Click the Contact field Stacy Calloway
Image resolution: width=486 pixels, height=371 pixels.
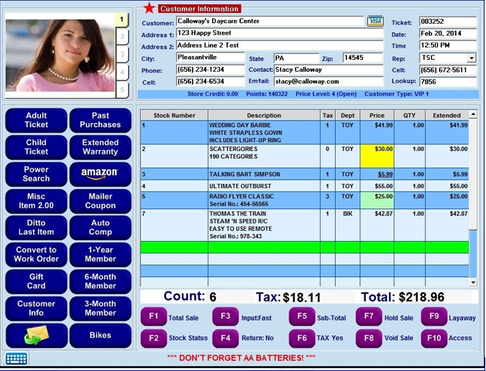click(329, 70)
